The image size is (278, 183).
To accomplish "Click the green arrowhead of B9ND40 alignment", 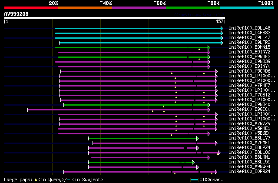I will (x=209, y=105).
